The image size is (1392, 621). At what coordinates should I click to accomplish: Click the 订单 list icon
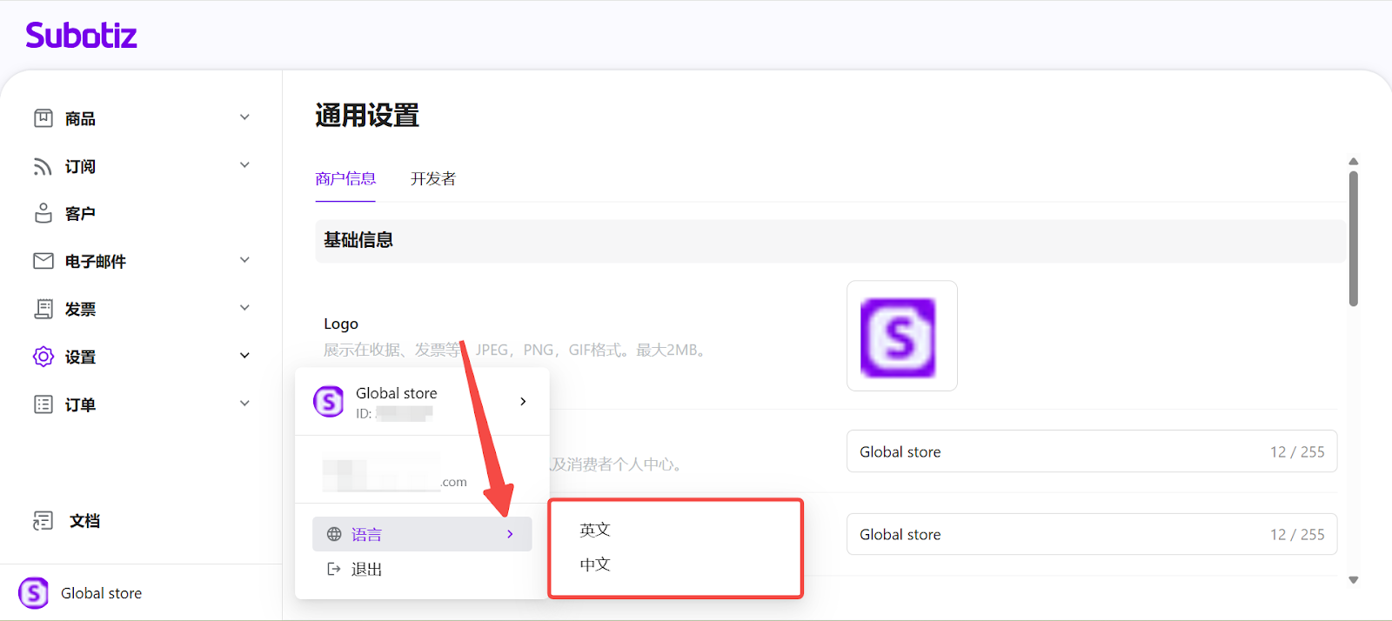[x=43, y=404]
